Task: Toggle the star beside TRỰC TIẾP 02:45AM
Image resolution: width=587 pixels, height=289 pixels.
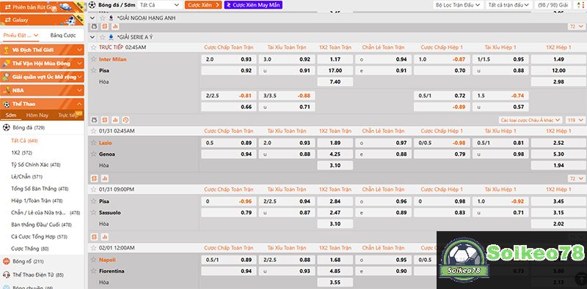Action: click(x=94, y=48)
